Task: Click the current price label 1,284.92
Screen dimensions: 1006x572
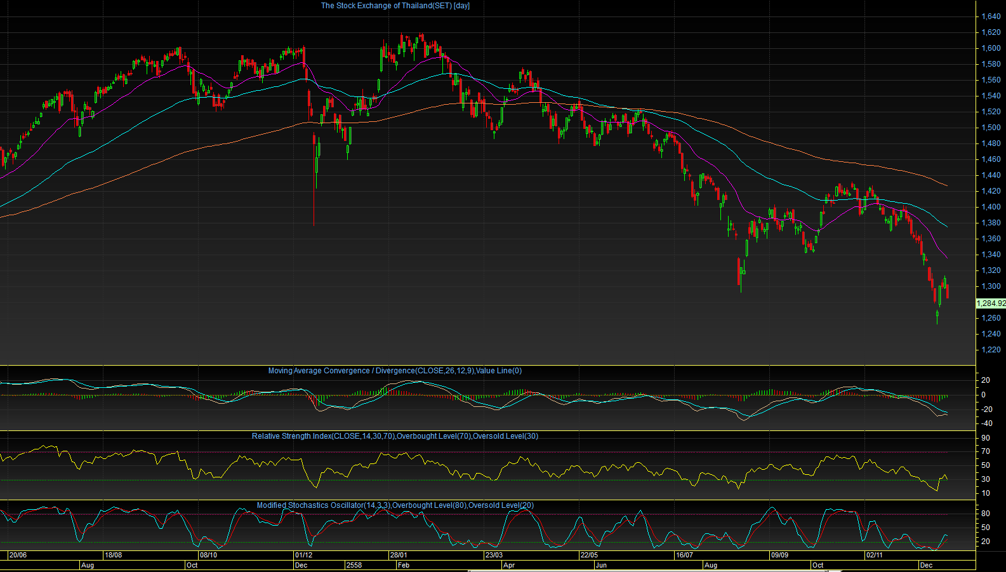Action: 991,303
